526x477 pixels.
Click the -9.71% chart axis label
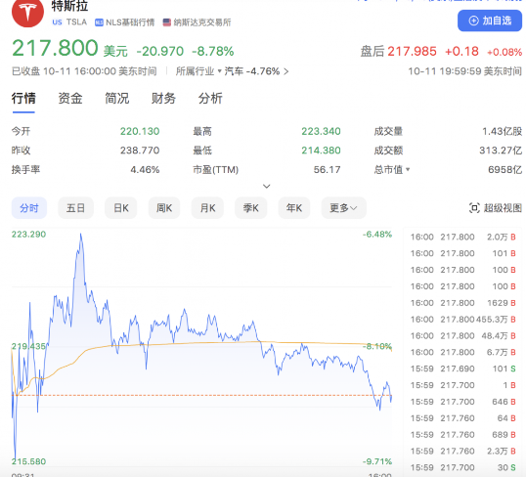click(x=377, y=461)
